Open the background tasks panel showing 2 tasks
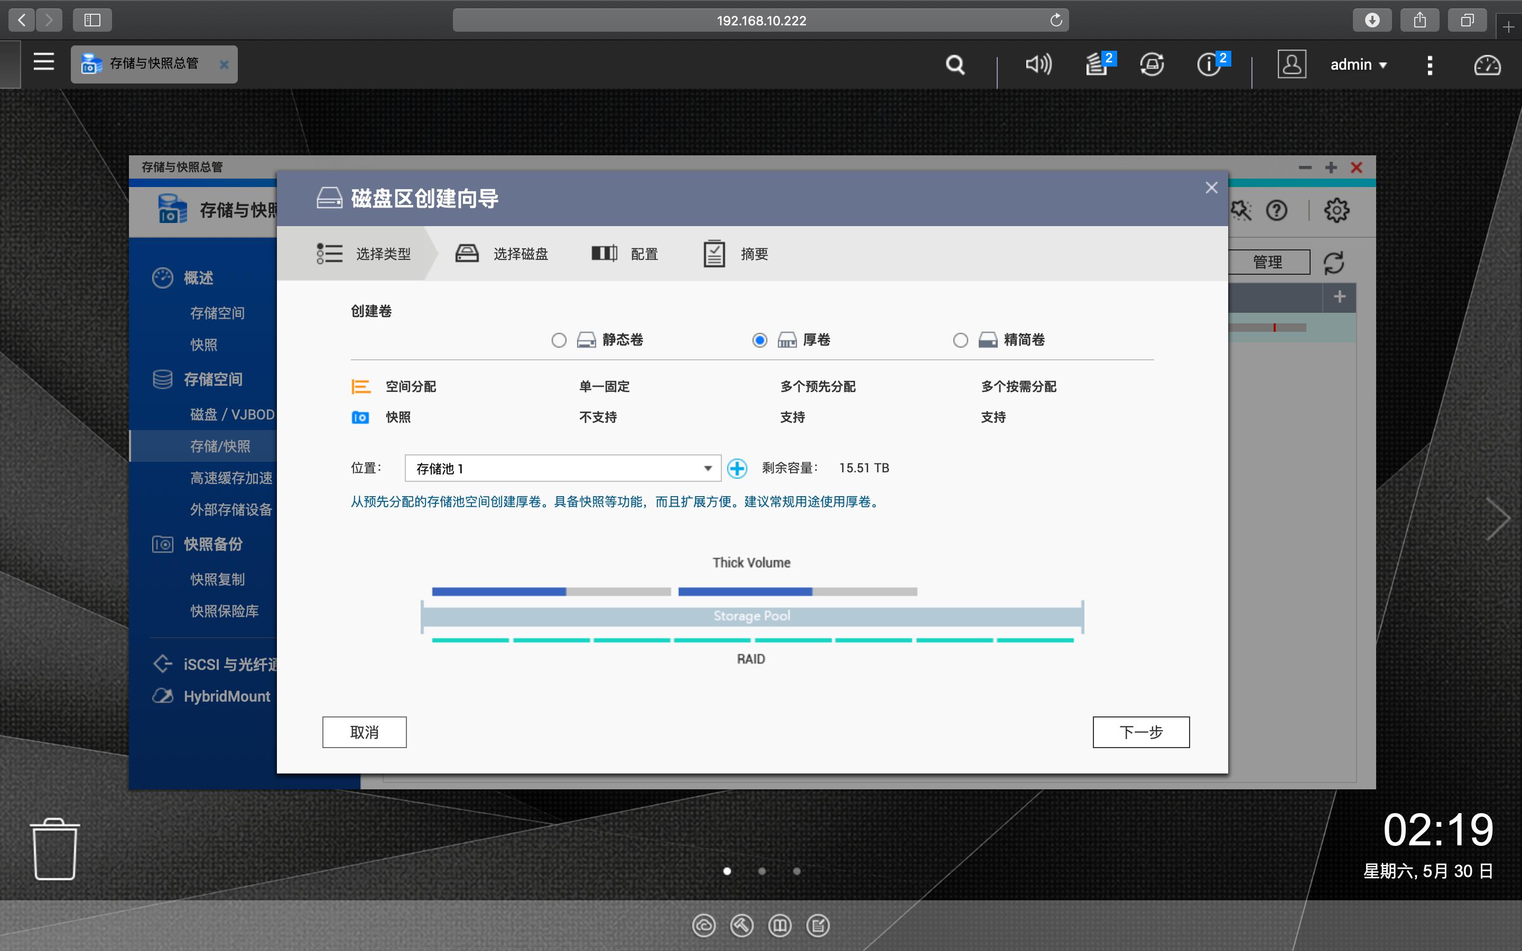Screen dimensions: 1522x951 [1098, 64]
